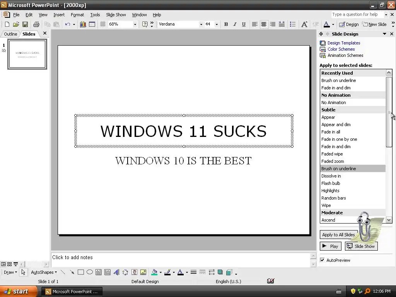Open the fill color dropdown arrow
Viewport: 396px width, 297px height.
click(x=160, y=273)
